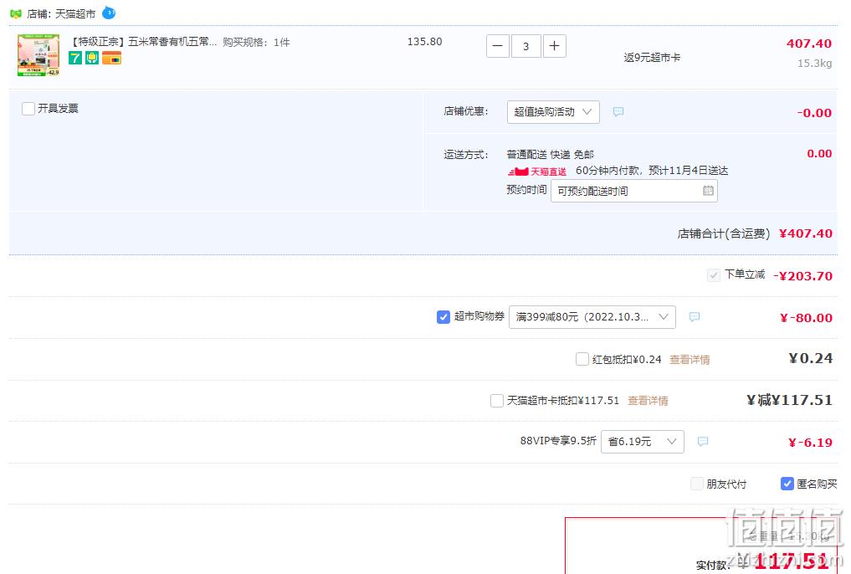This screenshot has height=574, width=851.
Task: Click the 15.3kg weight text
Action: coord(815,64)
